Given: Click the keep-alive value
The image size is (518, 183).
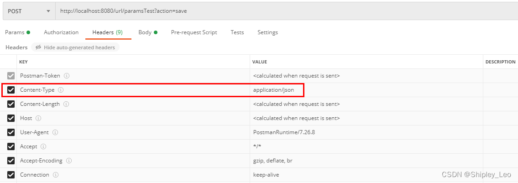Looking at the screenshot, I should (266, 175).
